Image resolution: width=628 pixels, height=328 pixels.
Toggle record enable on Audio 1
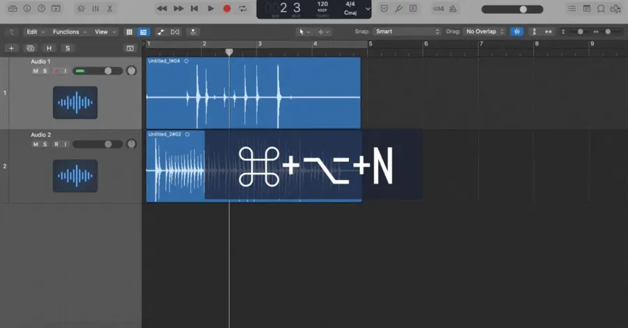point(56,71)
